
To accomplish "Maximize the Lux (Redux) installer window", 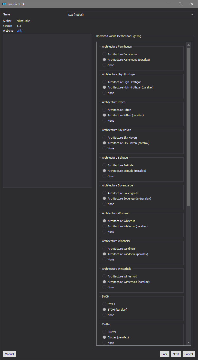I will click(180, 4).
